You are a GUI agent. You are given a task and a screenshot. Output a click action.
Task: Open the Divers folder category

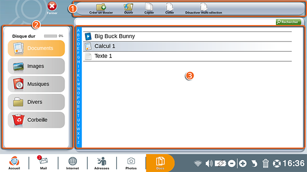[36, 102]
